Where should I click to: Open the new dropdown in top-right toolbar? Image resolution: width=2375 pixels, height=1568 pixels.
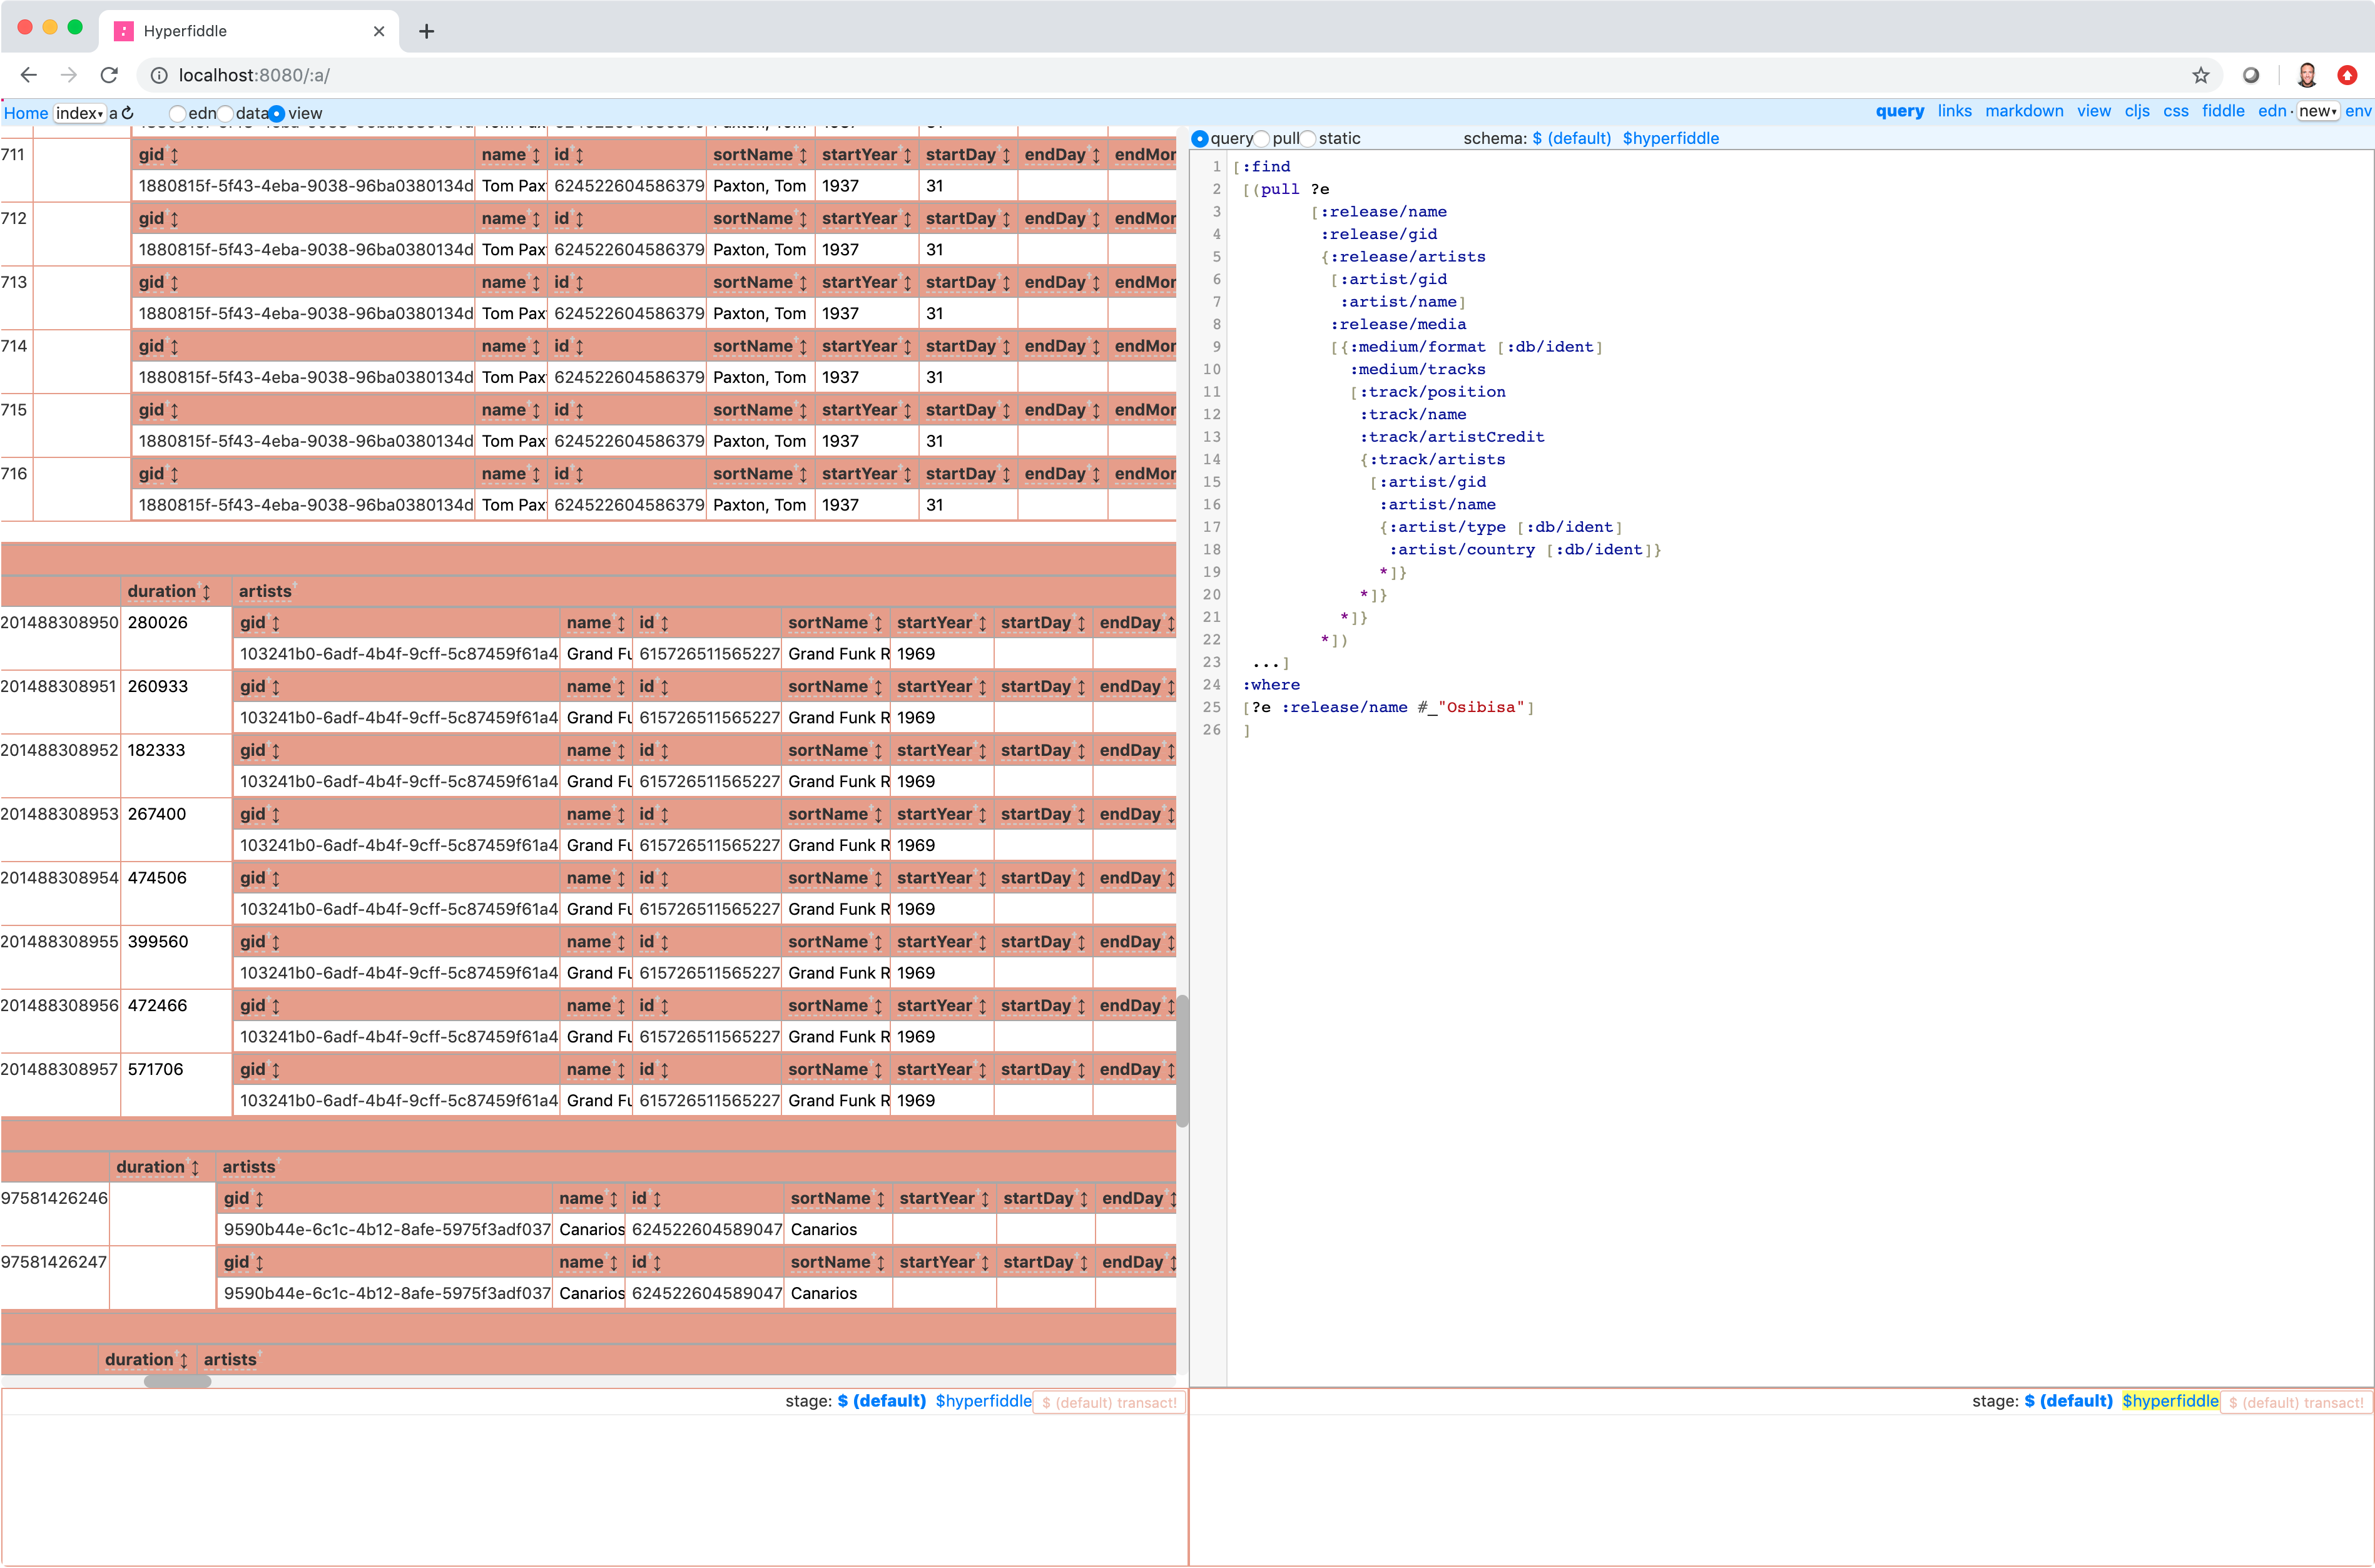(x=2317, y=111)
